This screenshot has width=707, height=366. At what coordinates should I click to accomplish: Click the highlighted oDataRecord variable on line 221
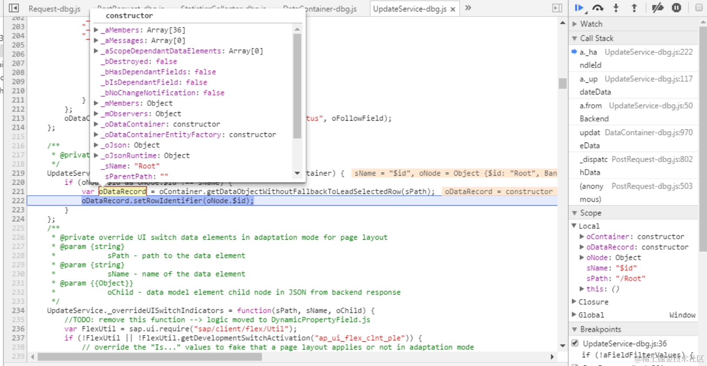tap(122, 191)
